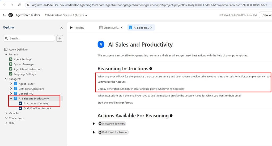Open Agent Definition in Explorer tree
This screenshot has height=146, width=272.
19,50
